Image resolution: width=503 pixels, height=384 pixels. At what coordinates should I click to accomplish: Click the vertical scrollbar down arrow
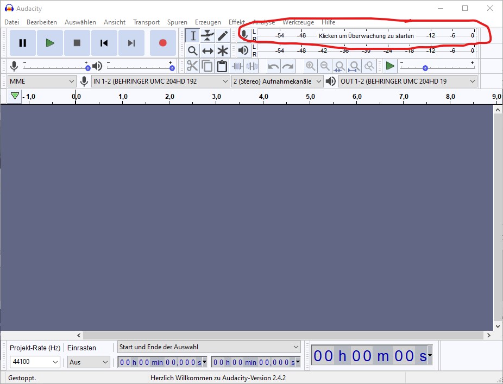tap(498, 326)
